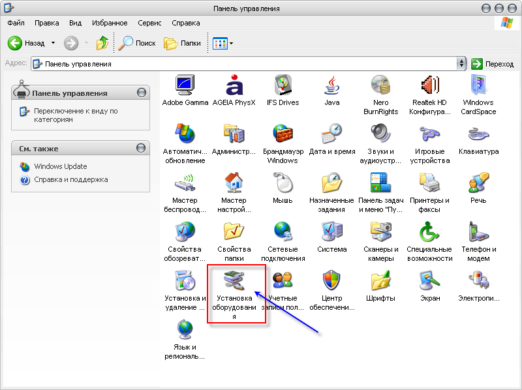Viewport: 522px width, 390px height.
Task: Open Принтеры и факсы
Action: pyautogui.click(x=429, y=192)
